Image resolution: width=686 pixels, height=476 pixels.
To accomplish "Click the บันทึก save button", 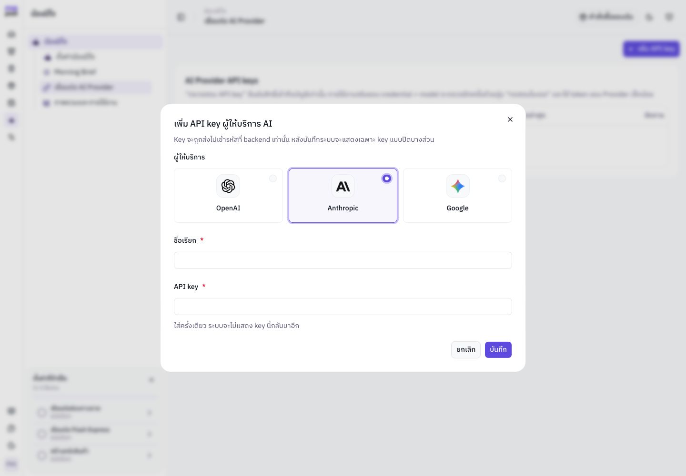I will tap(498, 350).
